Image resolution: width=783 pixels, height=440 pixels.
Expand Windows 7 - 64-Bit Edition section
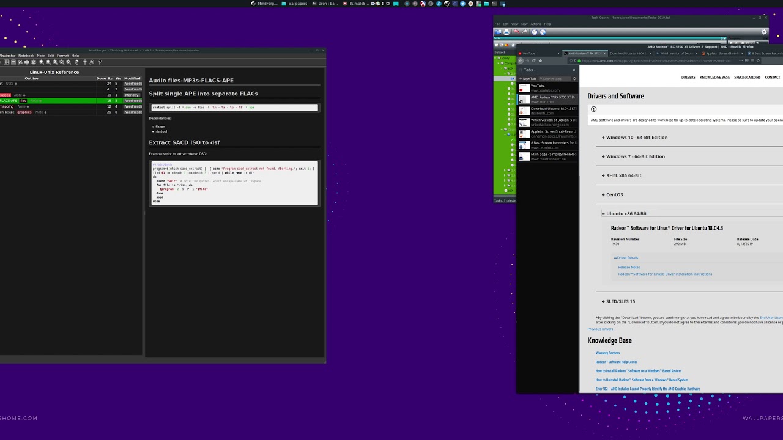(x=633, y=156)
